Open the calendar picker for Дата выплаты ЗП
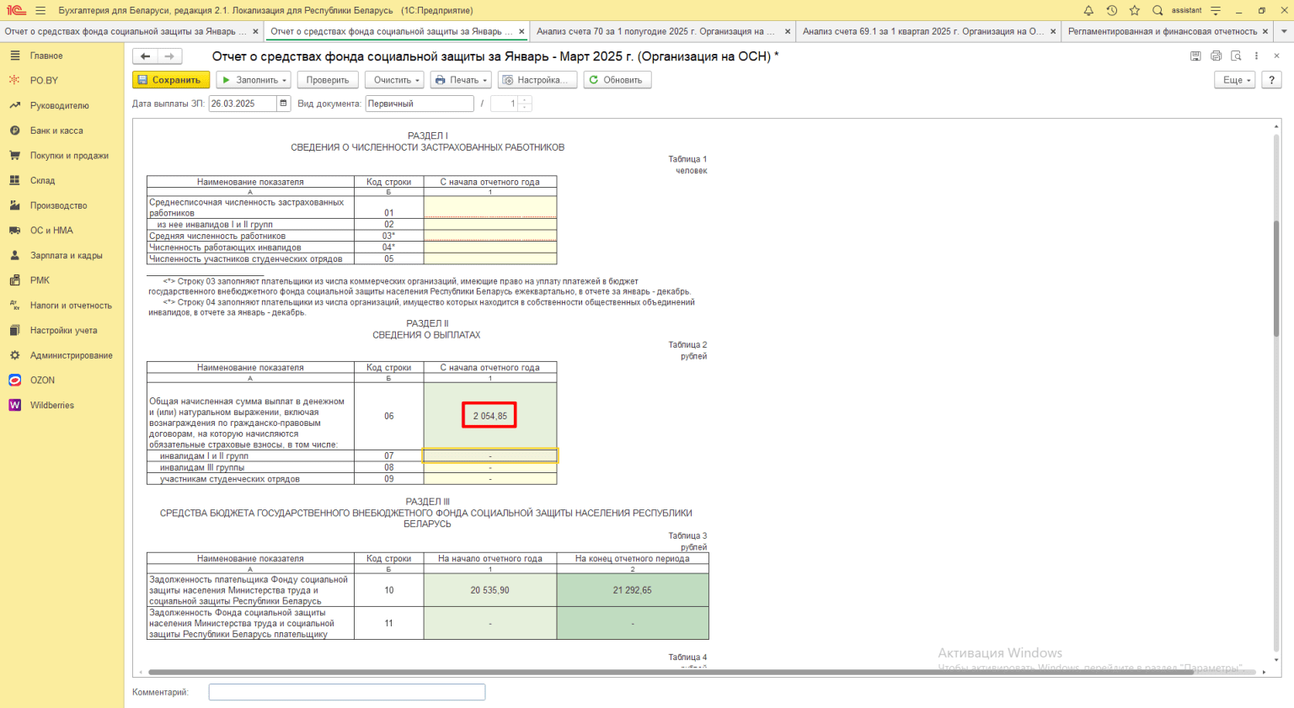The image size is (1294, 708). point(284,104)
